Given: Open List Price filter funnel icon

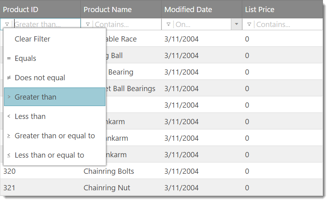Looking at the screenshot, I should 249,25.
